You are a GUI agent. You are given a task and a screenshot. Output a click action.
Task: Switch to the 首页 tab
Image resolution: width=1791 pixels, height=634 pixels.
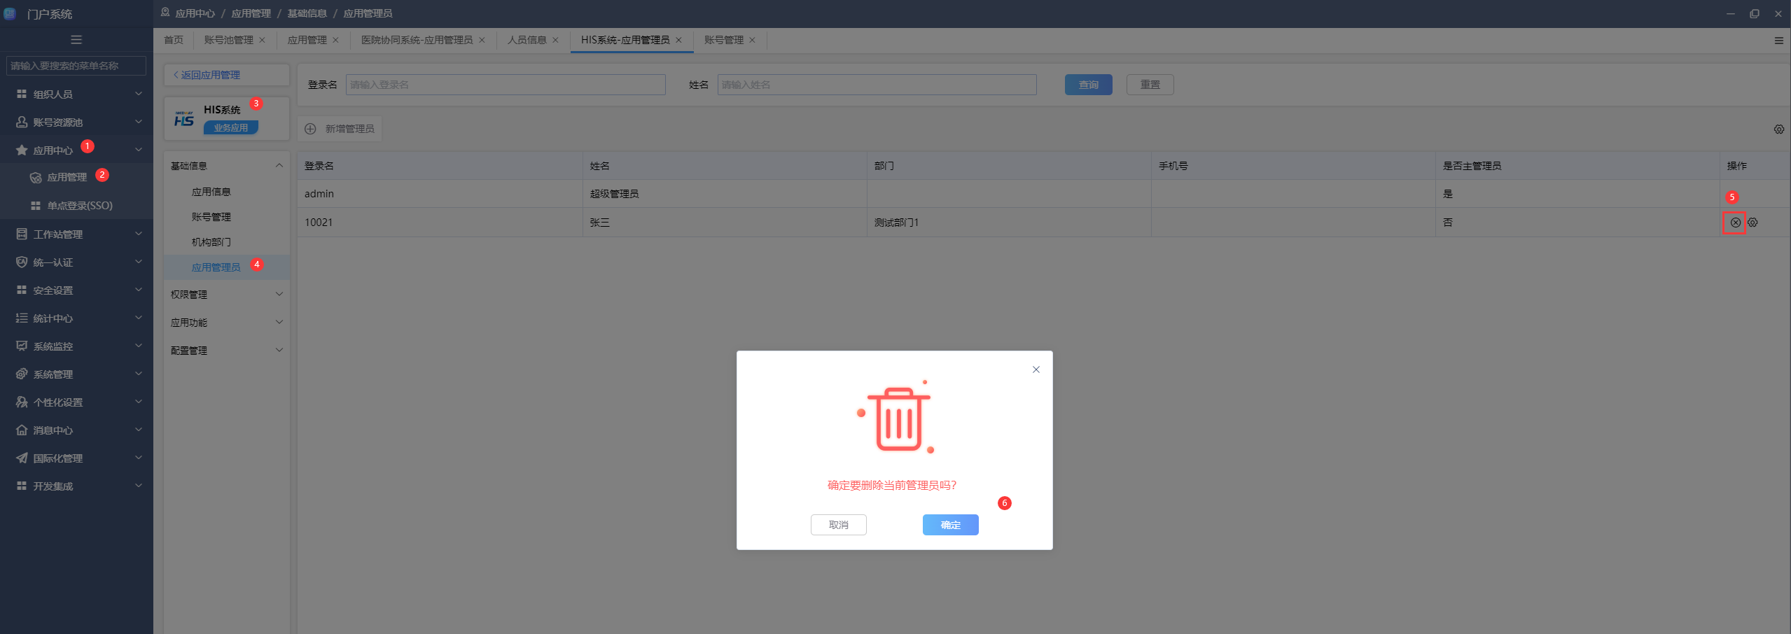174,40
